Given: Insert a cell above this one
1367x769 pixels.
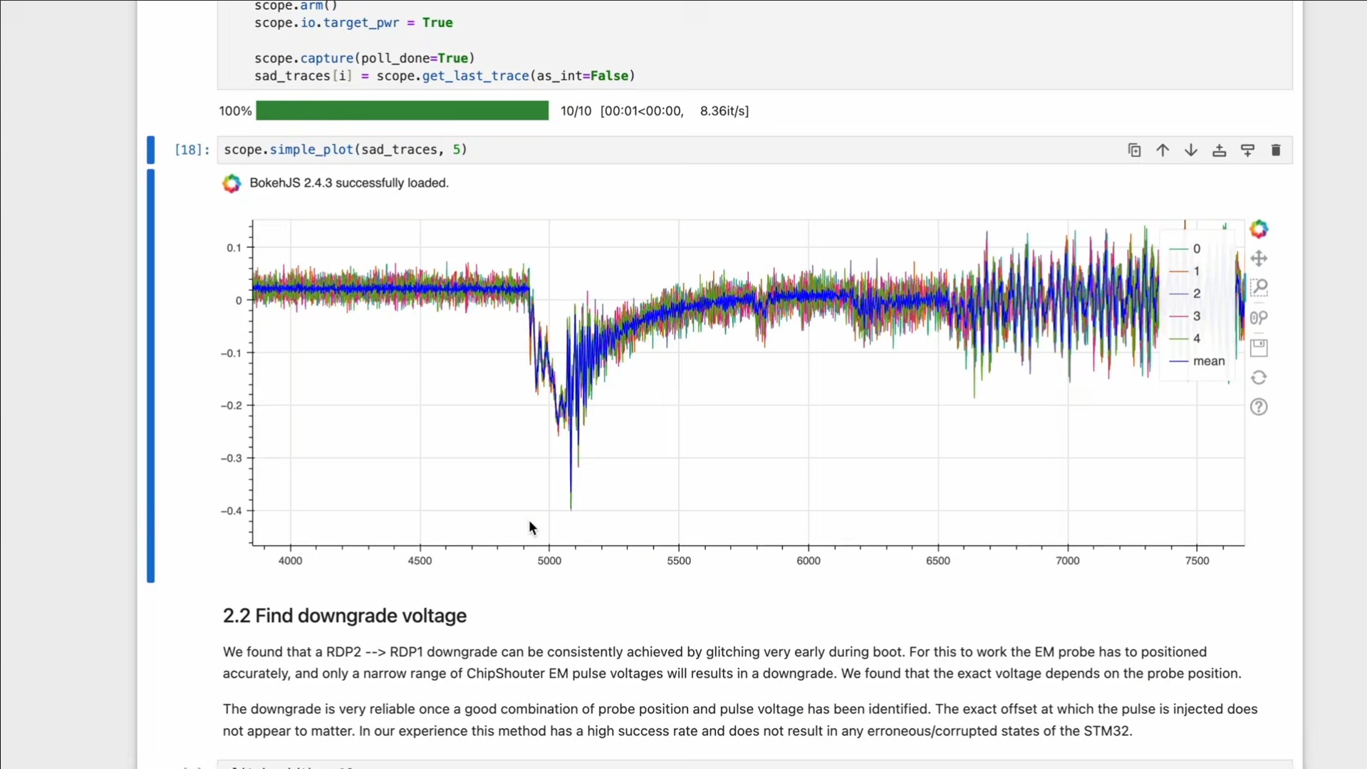Looking at the screenshot, I should [x=1219, y=150].
